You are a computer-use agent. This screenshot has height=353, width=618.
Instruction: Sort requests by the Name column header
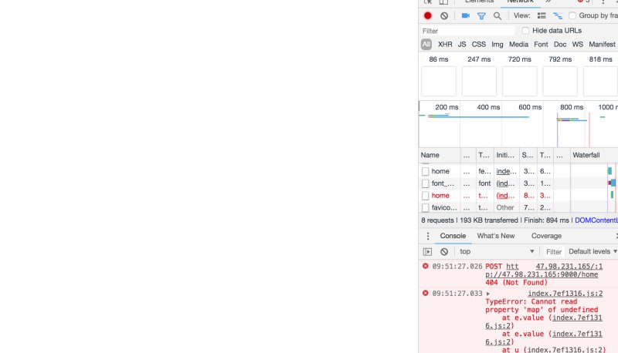[x=440, y=155]
